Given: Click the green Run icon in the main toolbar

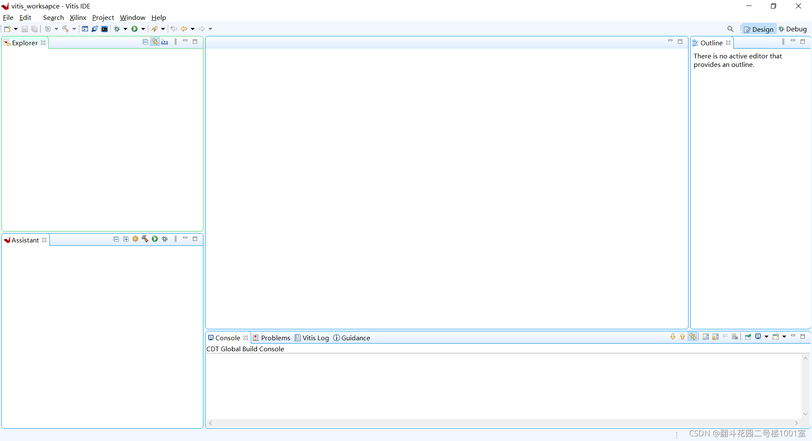Looking at the screenshot, I should point(134,29).
